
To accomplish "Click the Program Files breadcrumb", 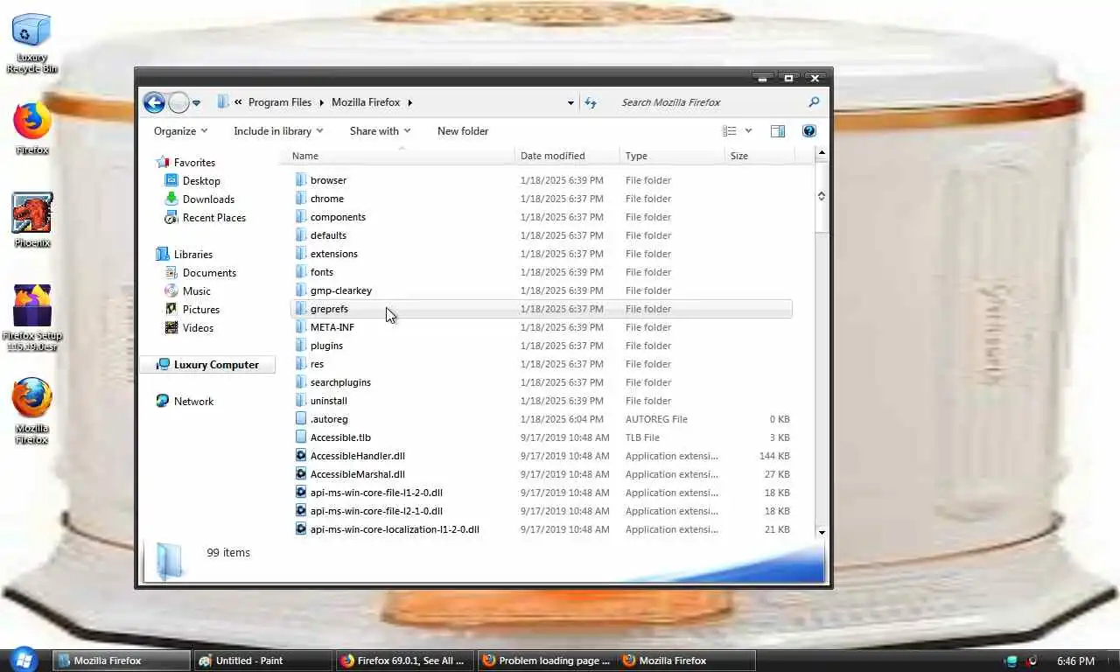I will point(280,102).
